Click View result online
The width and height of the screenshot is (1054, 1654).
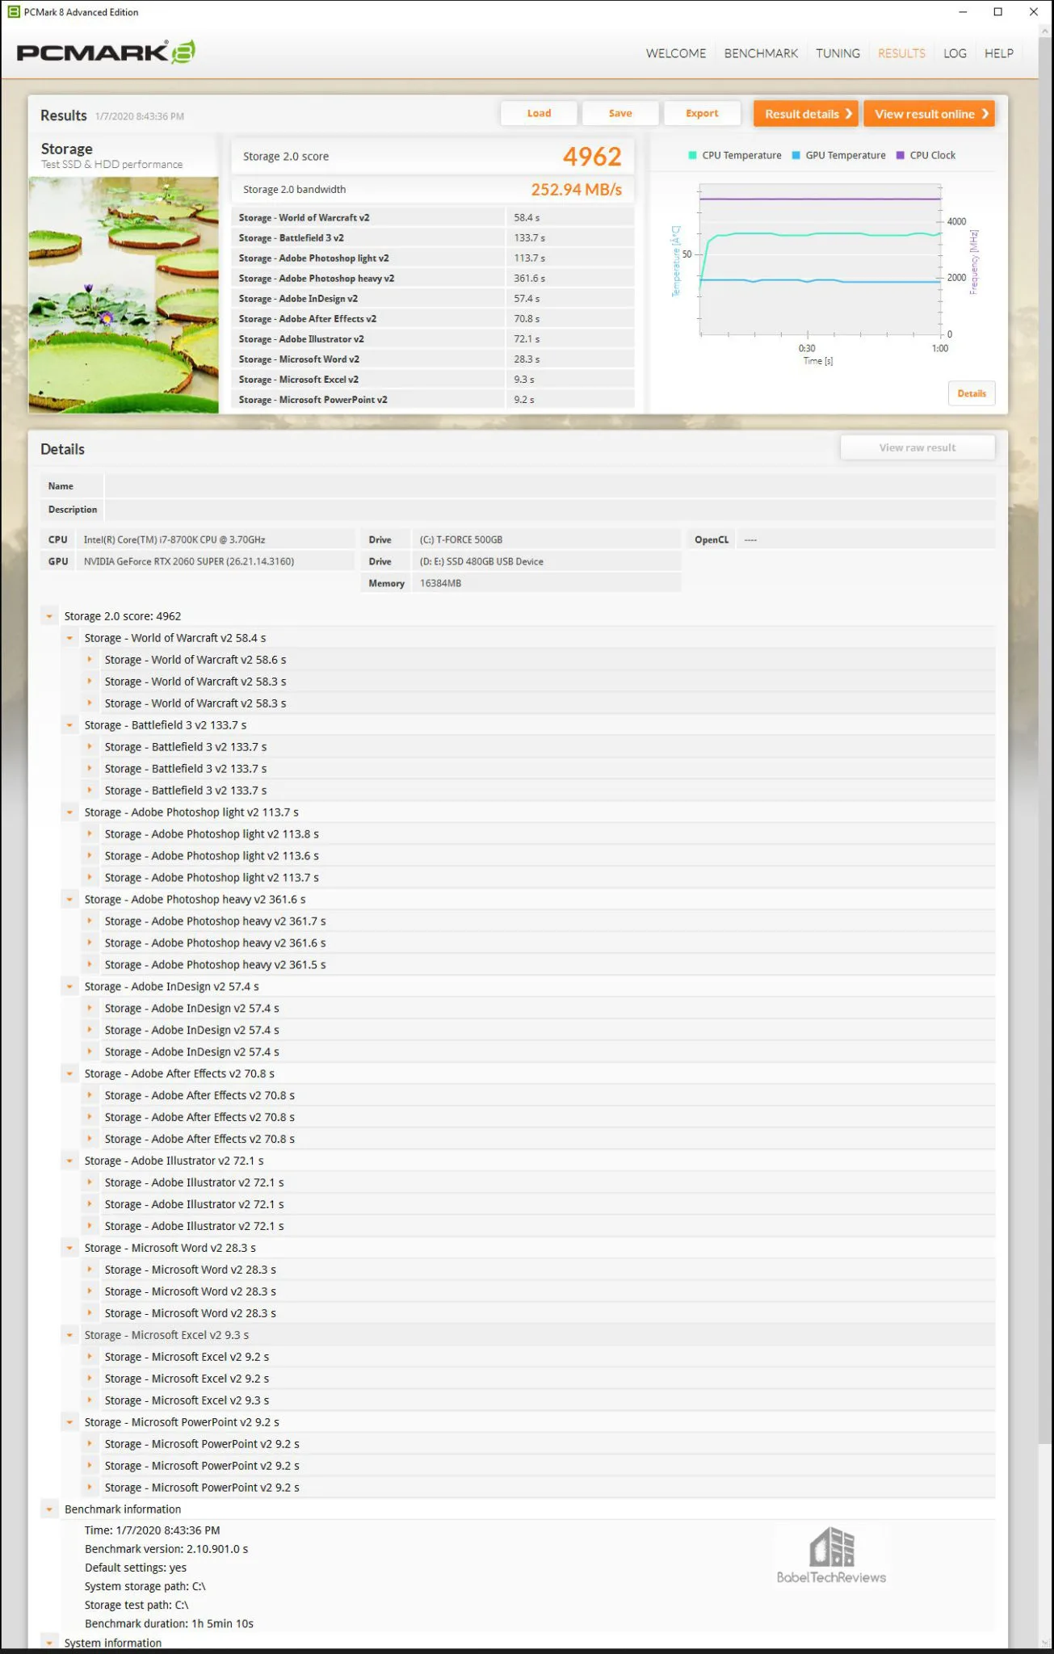929,114
